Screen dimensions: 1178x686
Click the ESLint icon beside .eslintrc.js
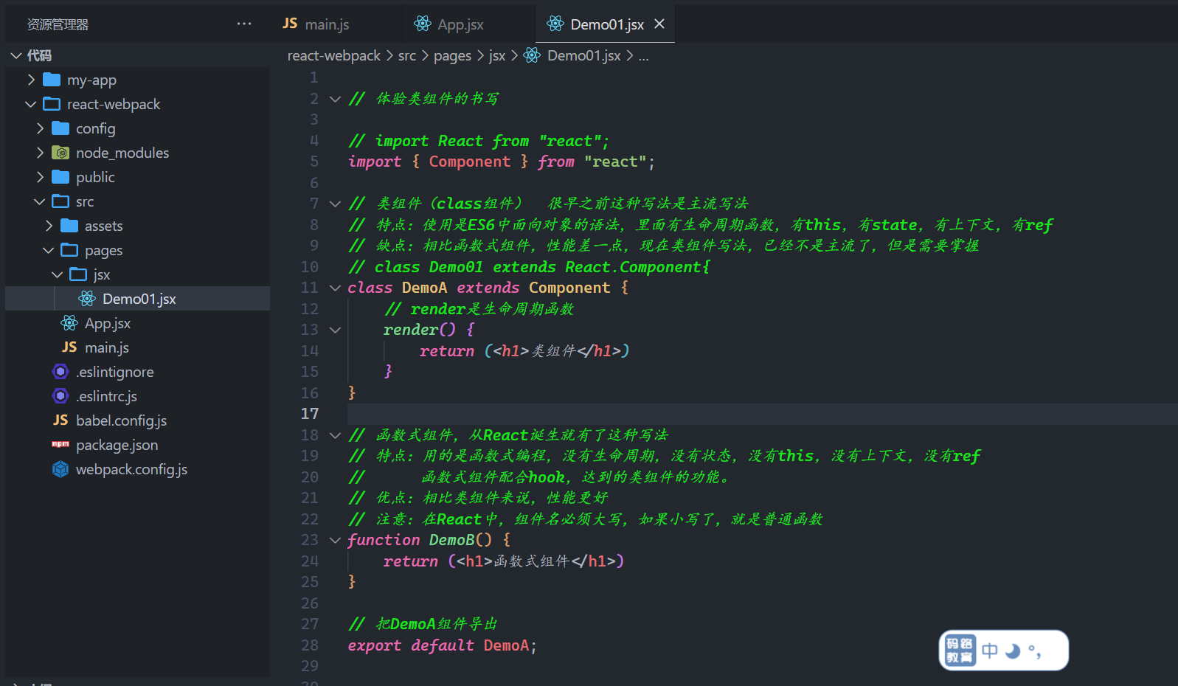[x=60, y=396]
